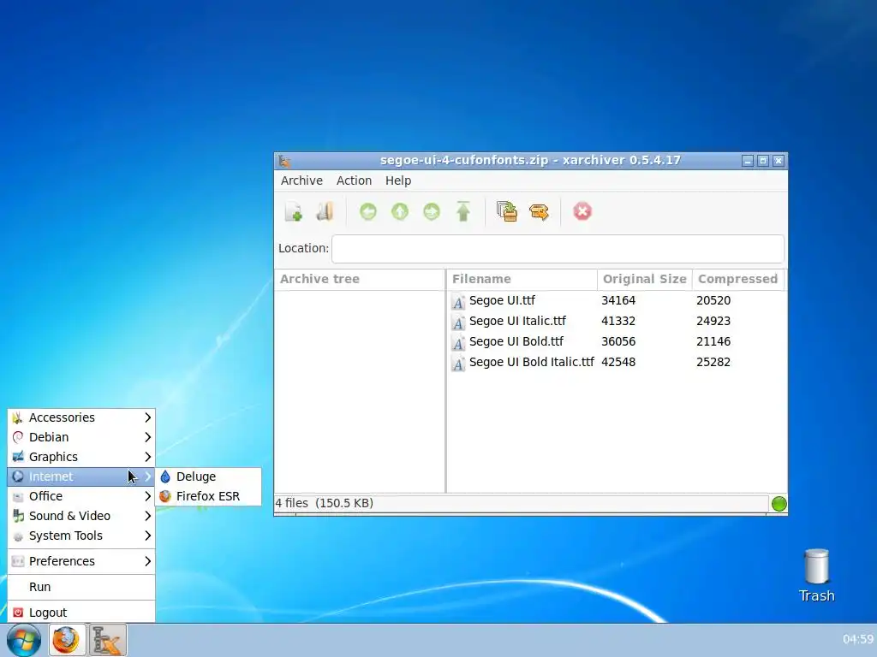
Task: Click the green Up arrow circle icon
Action: coord(400,212)
